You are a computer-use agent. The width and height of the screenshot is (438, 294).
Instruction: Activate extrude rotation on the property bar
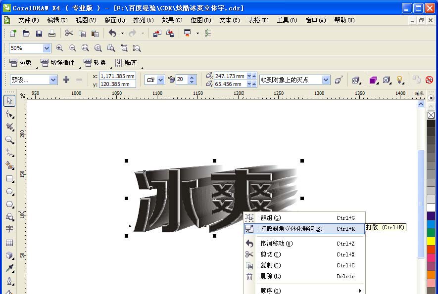click(x=354, y=79)
